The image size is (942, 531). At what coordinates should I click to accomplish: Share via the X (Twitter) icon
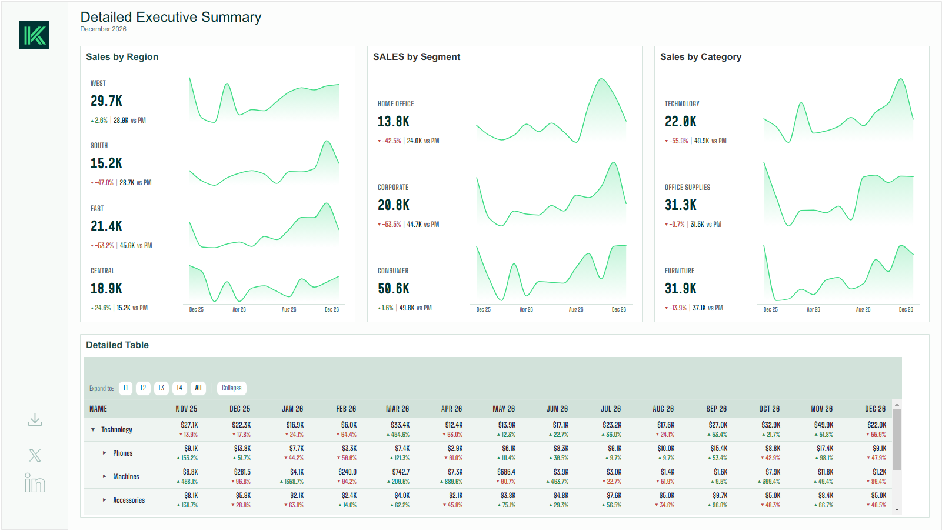[35, 455]
